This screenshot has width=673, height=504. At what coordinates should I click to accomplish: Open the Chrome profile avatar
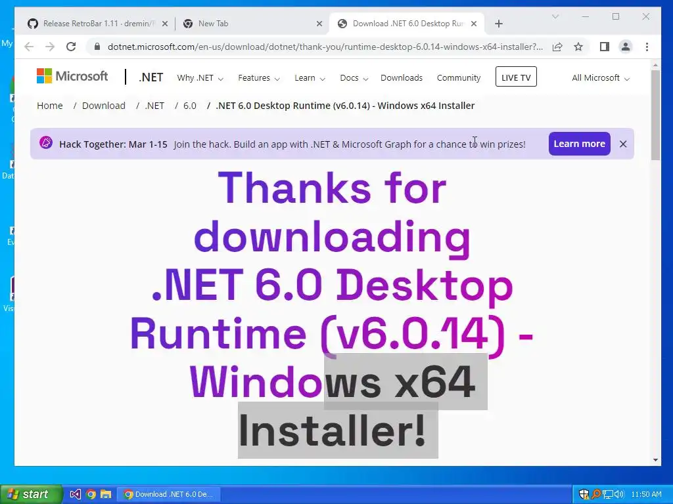(x=626, y=47)
